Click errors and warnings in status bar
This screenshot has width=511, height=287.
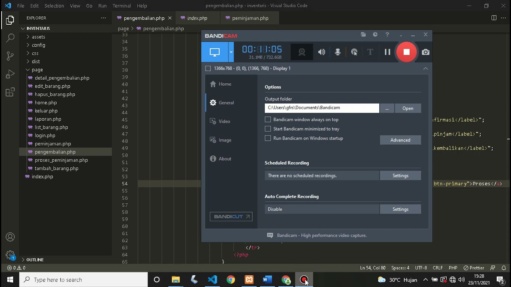click(16, 268)
